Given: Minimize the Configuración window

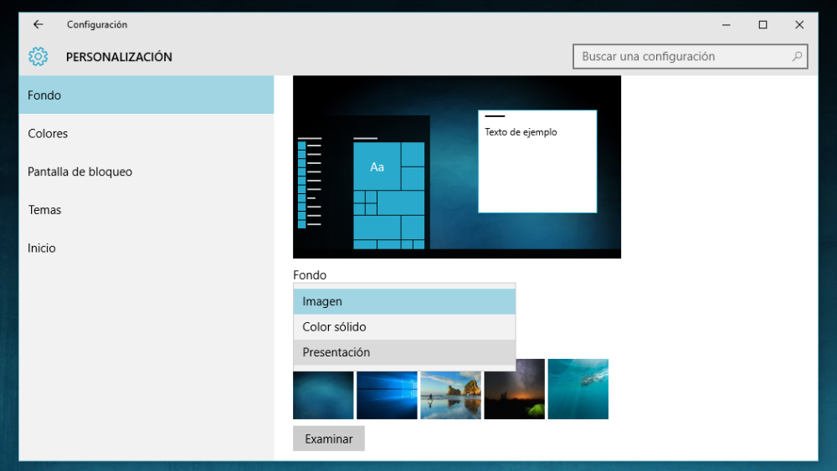Looking at the screenshot, I should click(726, 24).
